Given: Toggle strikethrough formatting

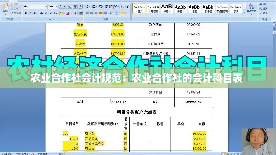Looking at the screenshot, I should point(41,13).
